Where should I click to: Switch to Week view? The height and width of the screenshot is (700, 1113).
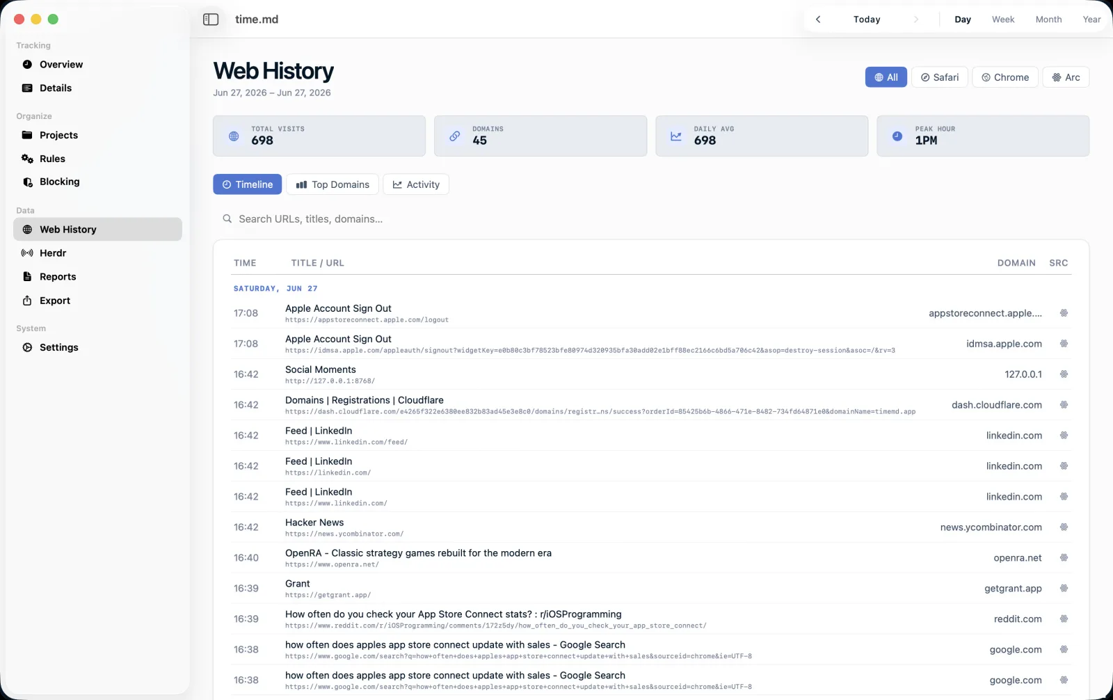1003,19
